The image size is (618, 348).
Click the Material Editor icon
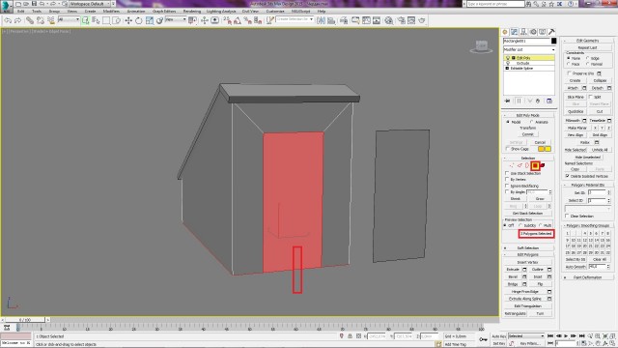(x=388, y=20)
